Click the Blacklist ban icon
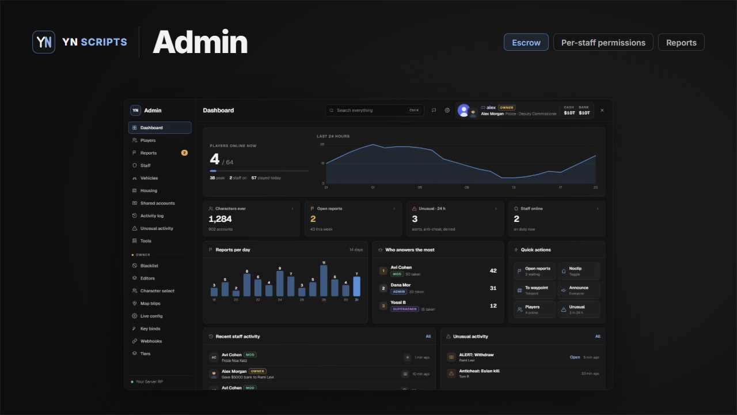 click(134, 266)
